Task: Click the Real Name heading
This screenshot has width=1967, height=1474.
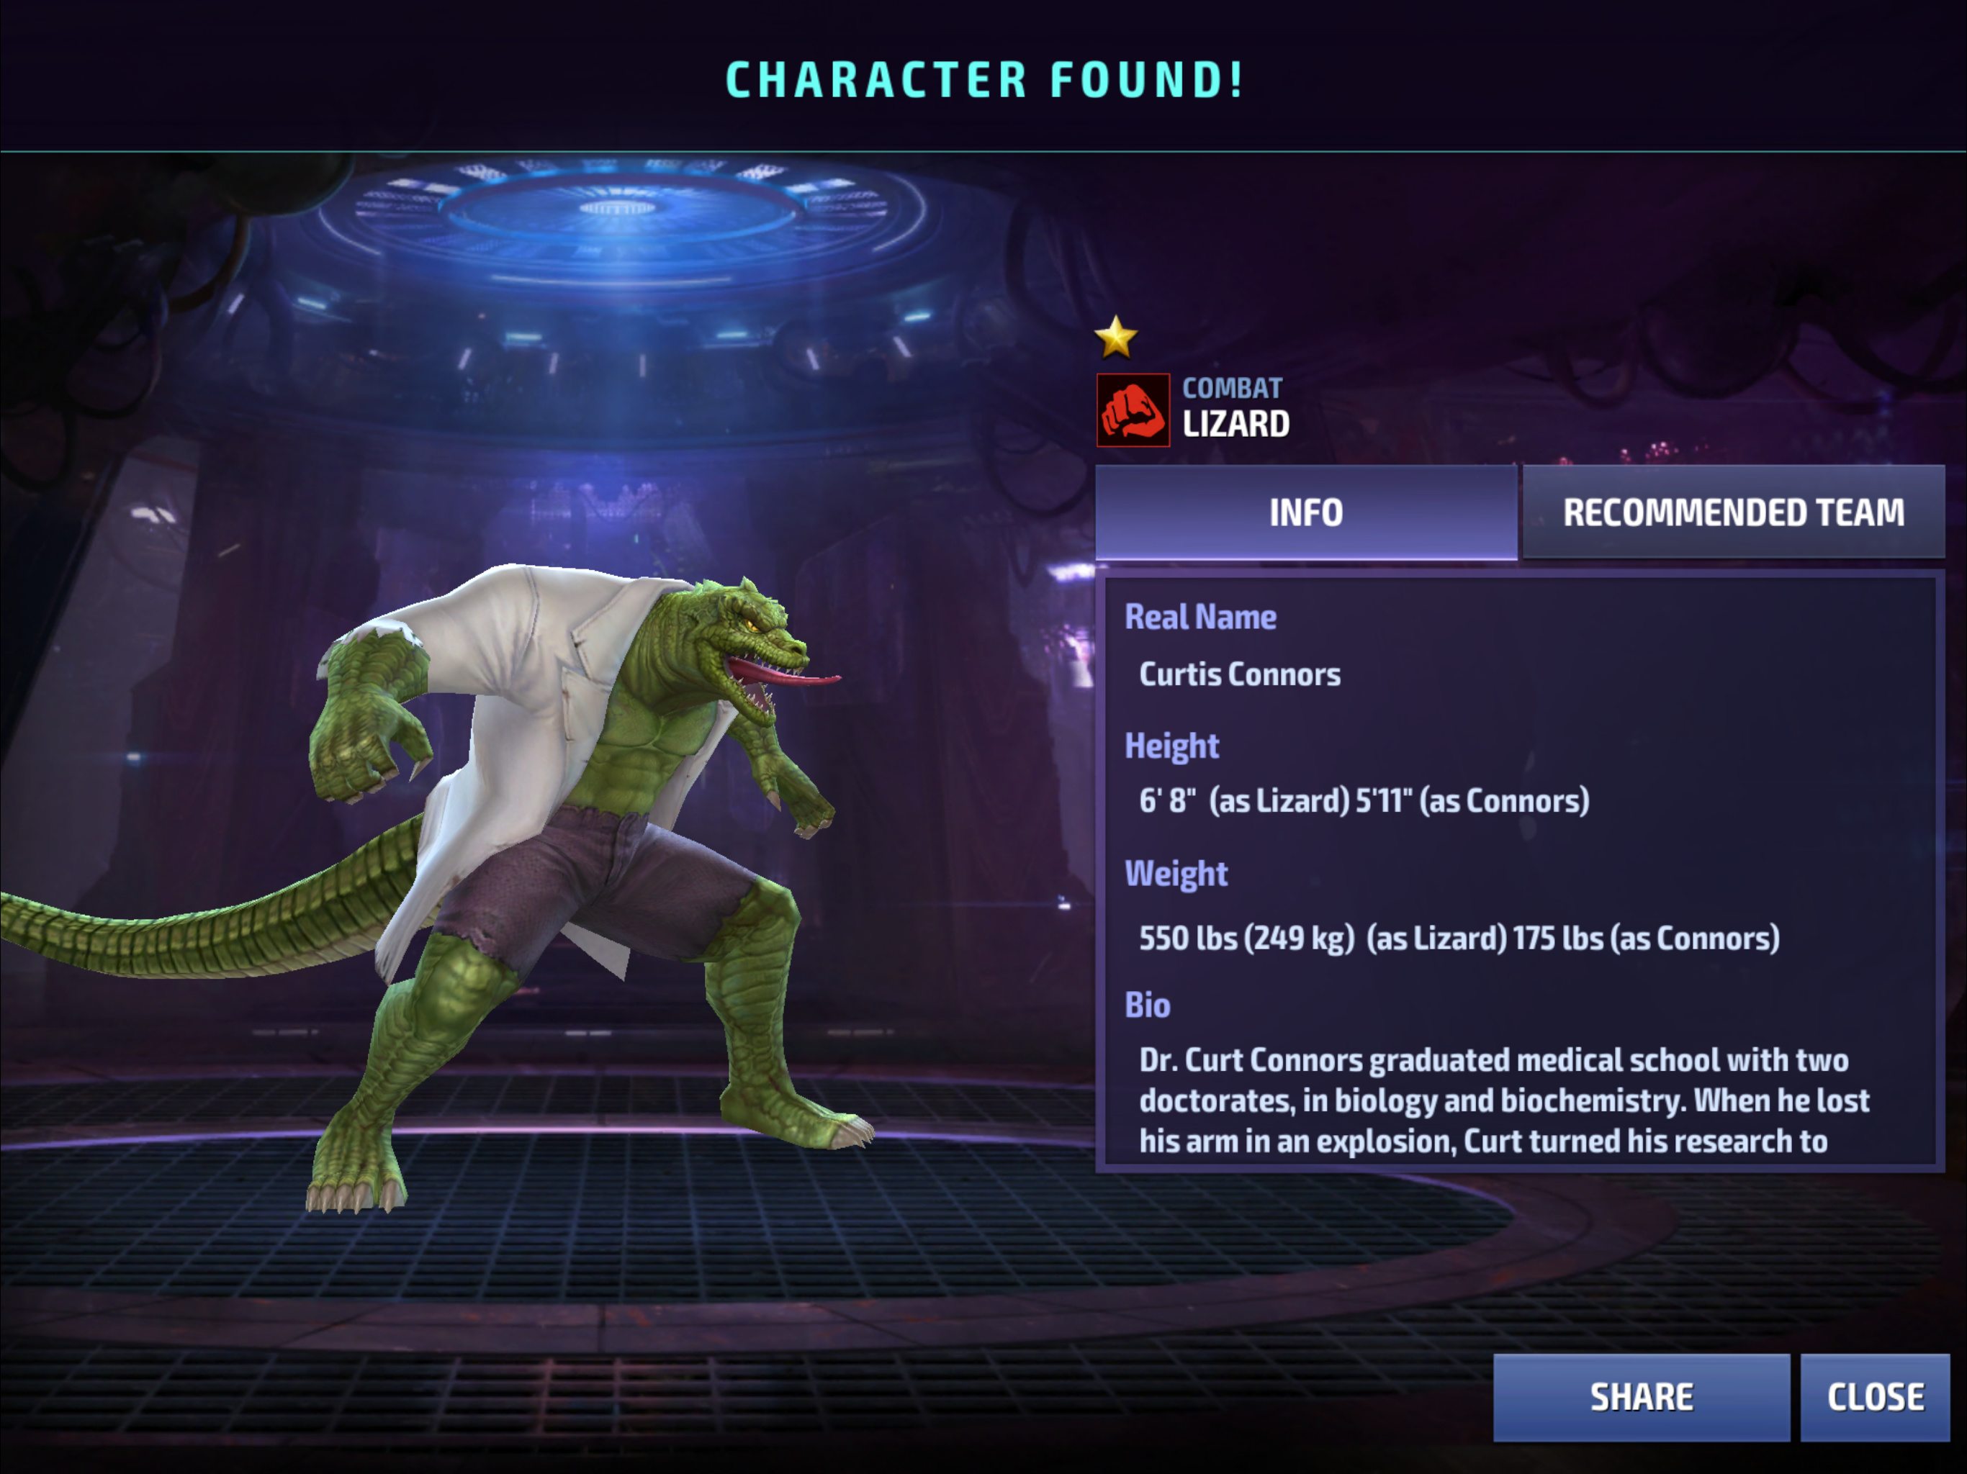Action: 1200,617
